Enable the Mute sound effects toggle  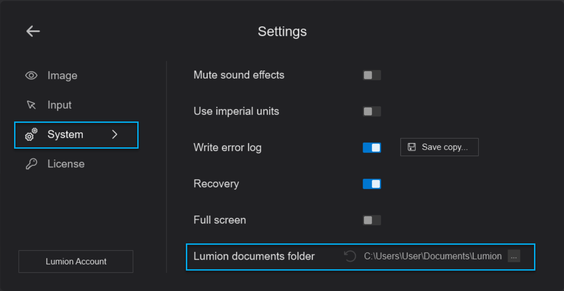(x=372, y=75)
